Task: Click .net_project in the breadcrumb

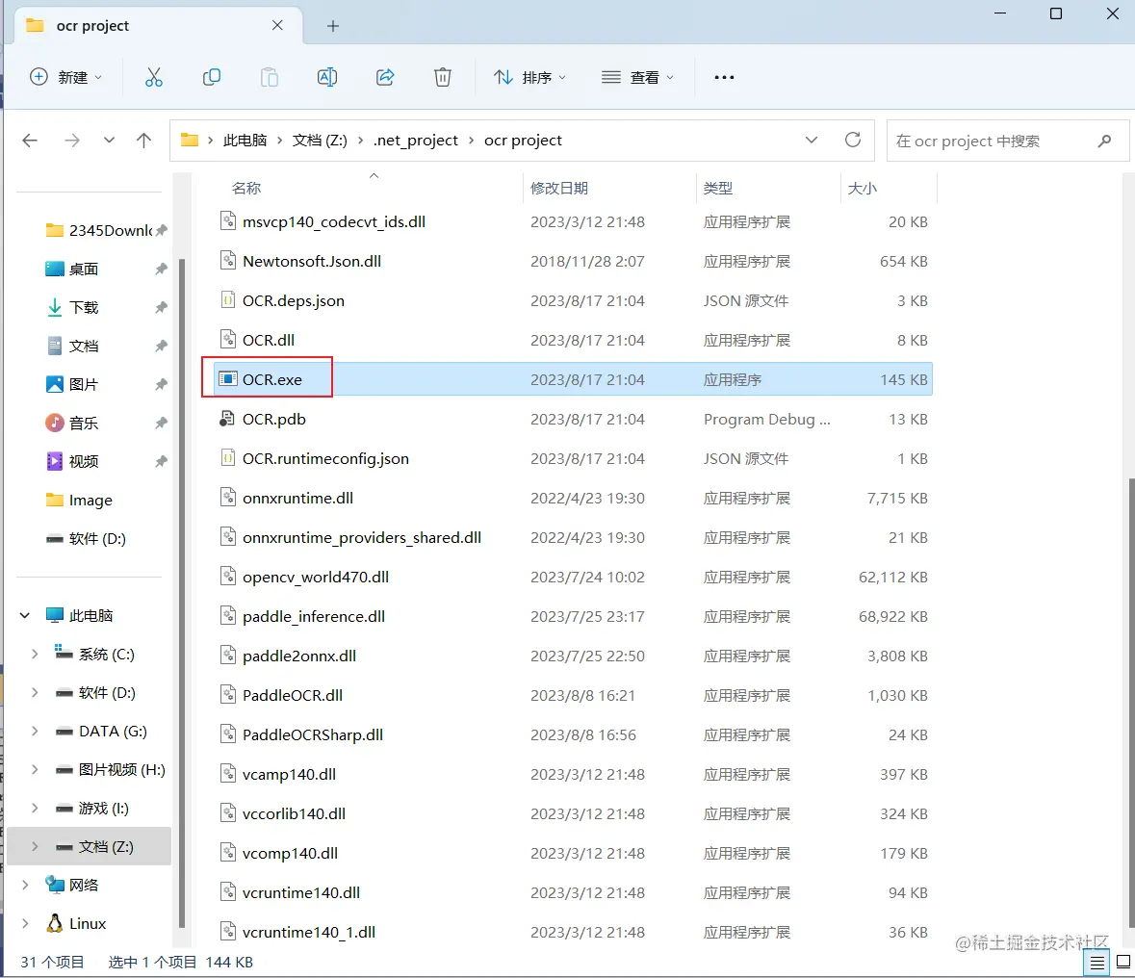Action: click(416, 141)
